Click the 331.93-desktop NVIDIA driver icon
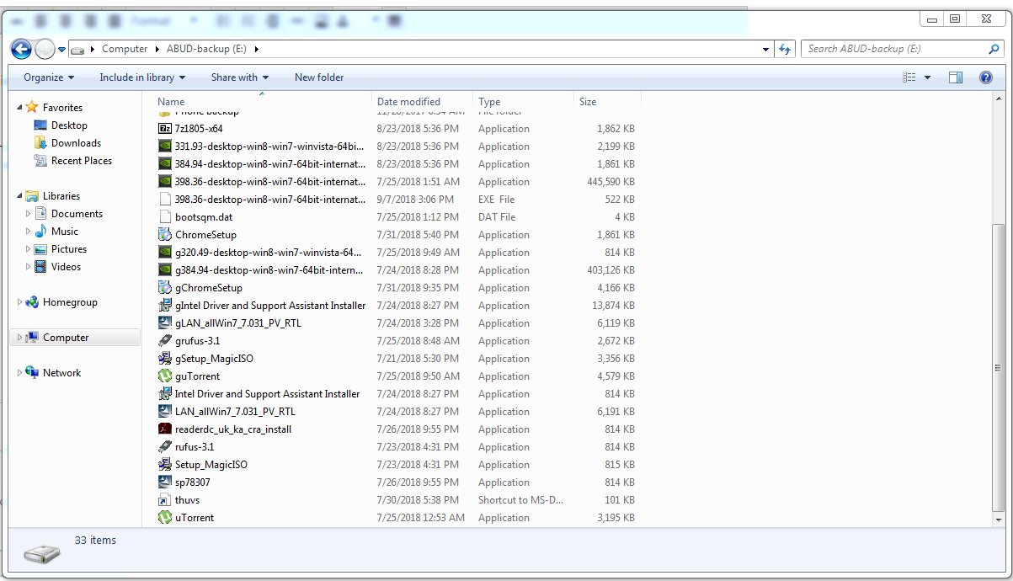The image size is (1013, 581). (x=165, y=147)
